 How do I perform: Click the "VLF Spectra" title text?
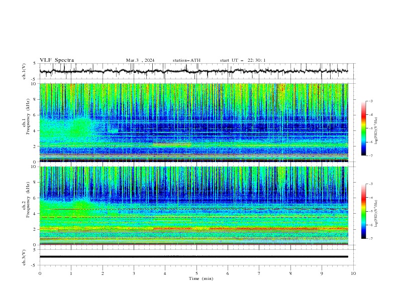(x=57, y=60)
